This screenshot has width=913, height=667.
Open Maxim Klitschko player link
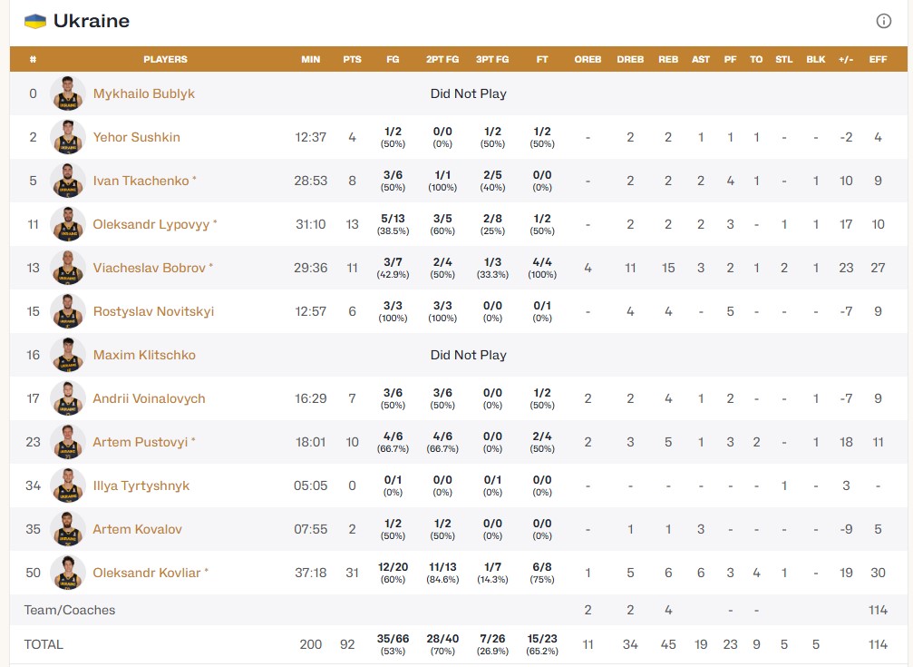144,355
